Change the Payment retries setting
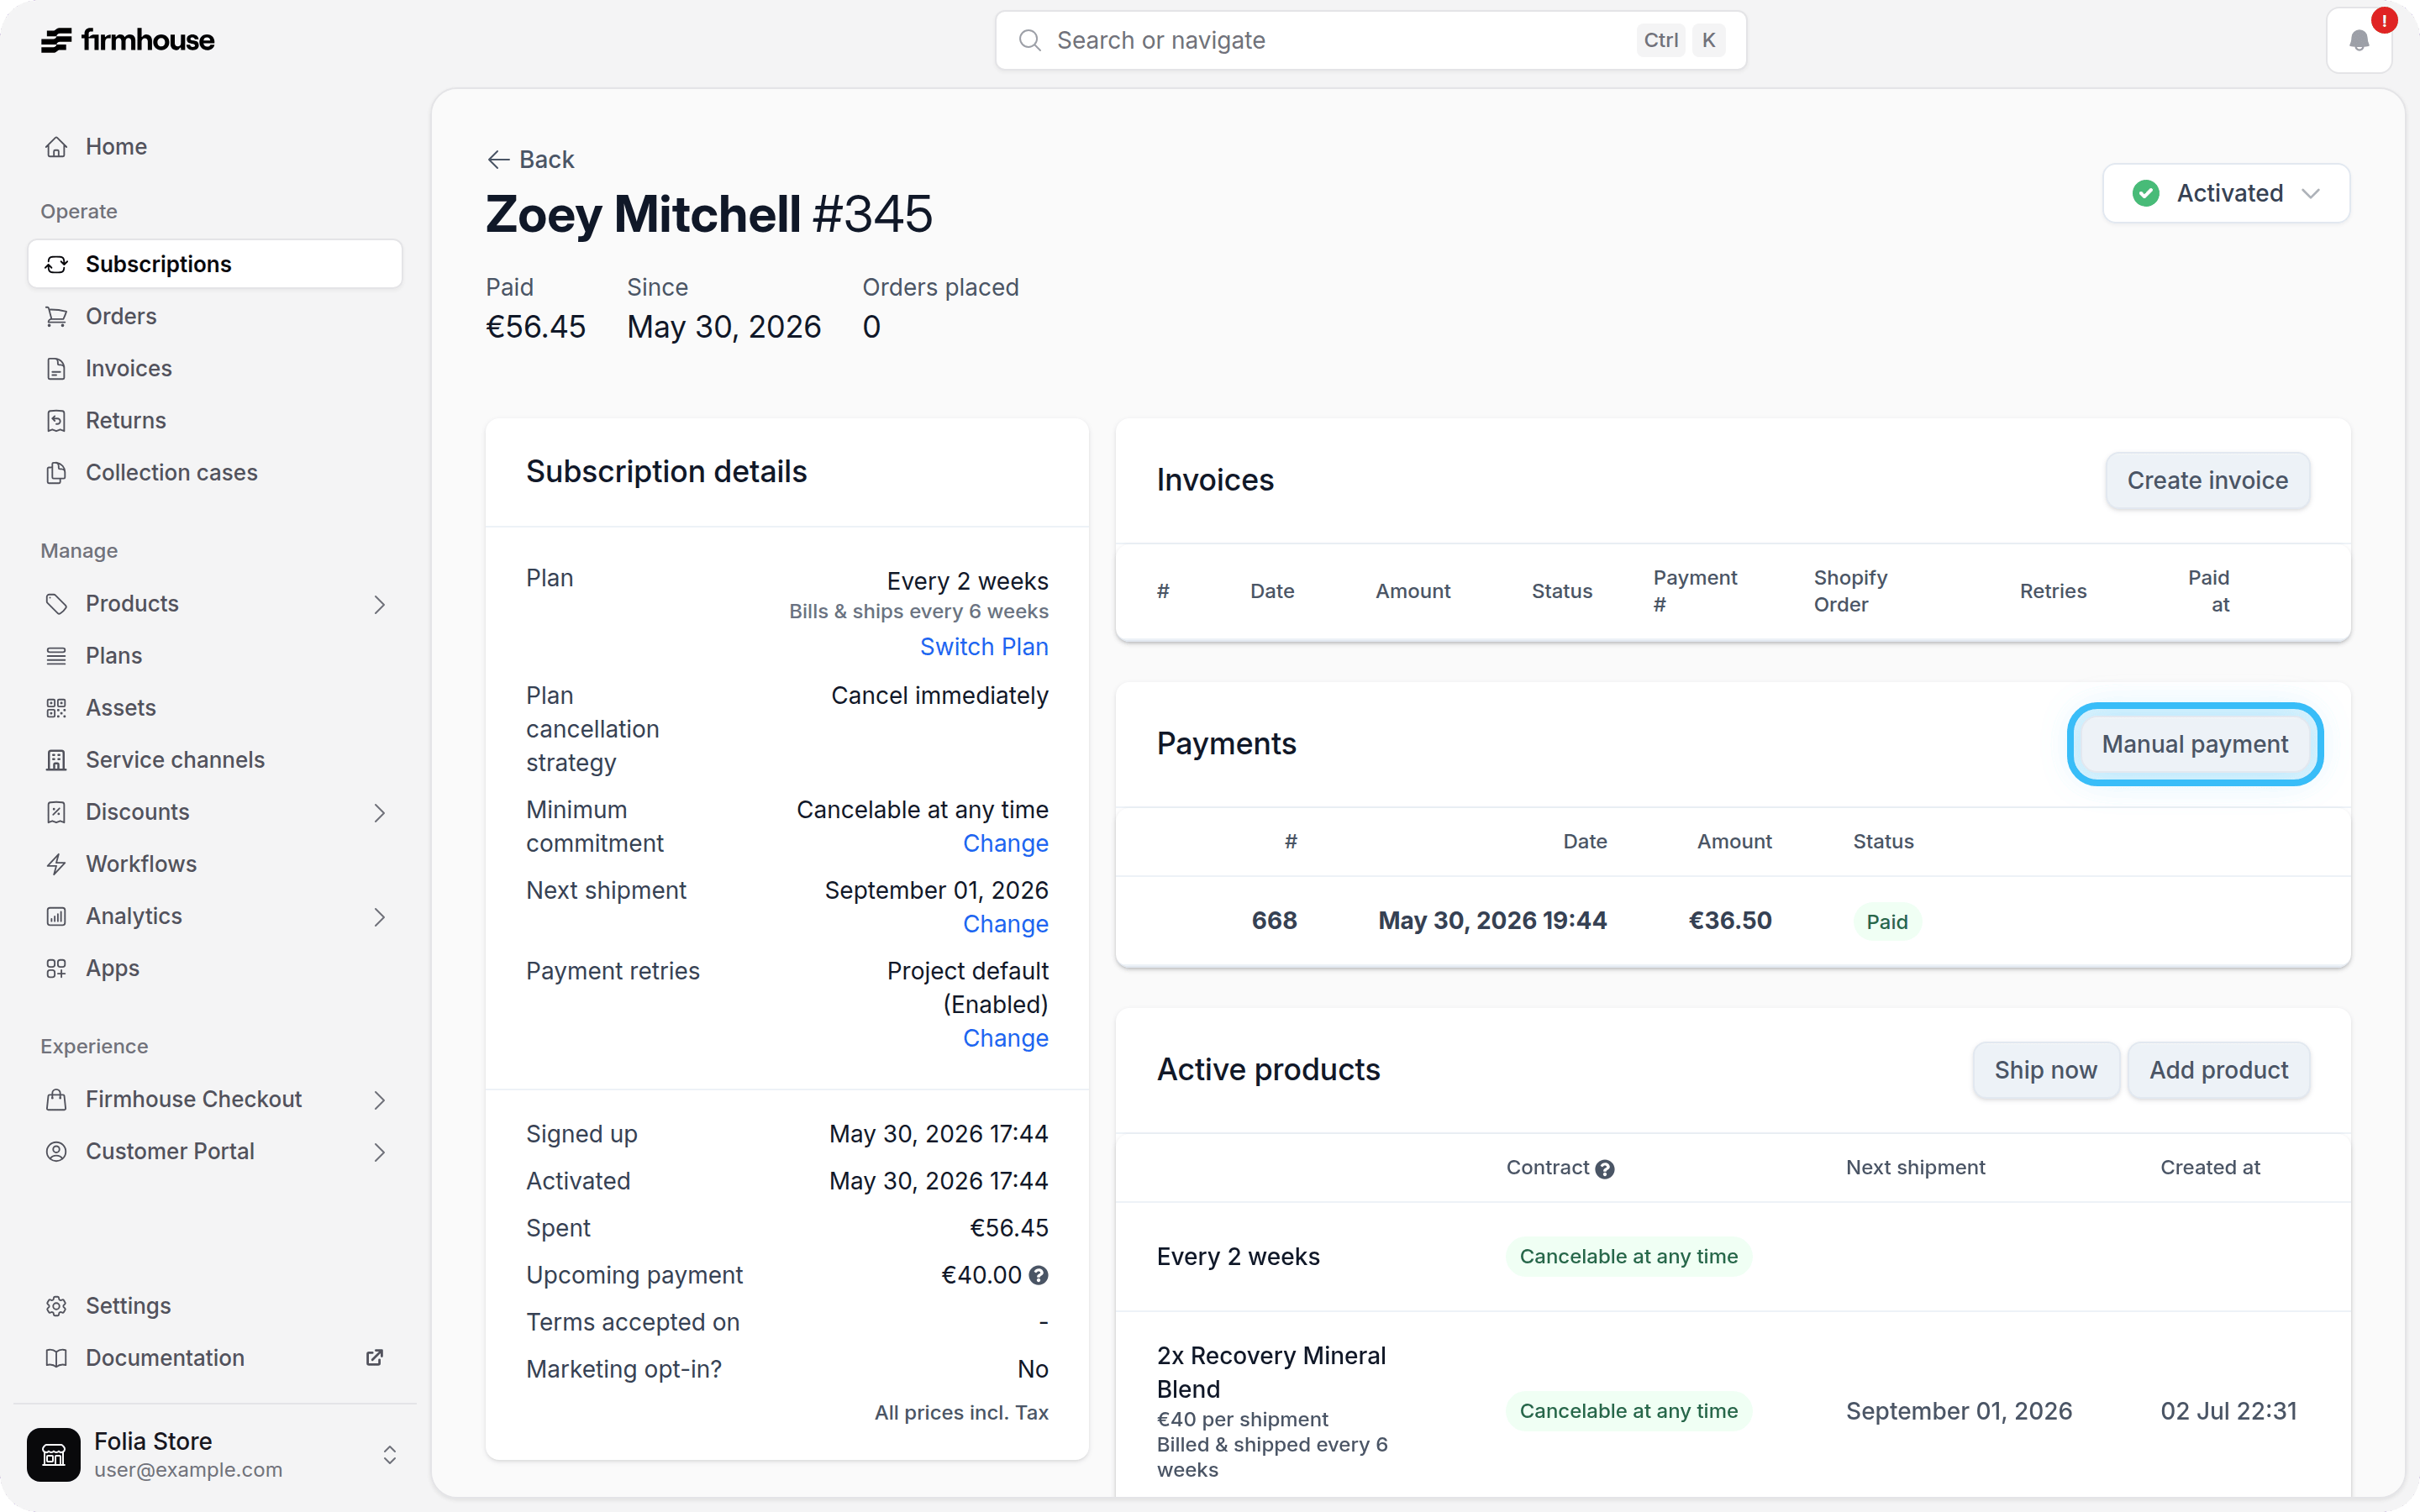Viewport: 2420px width, 1512px height. (1005, 1038)
